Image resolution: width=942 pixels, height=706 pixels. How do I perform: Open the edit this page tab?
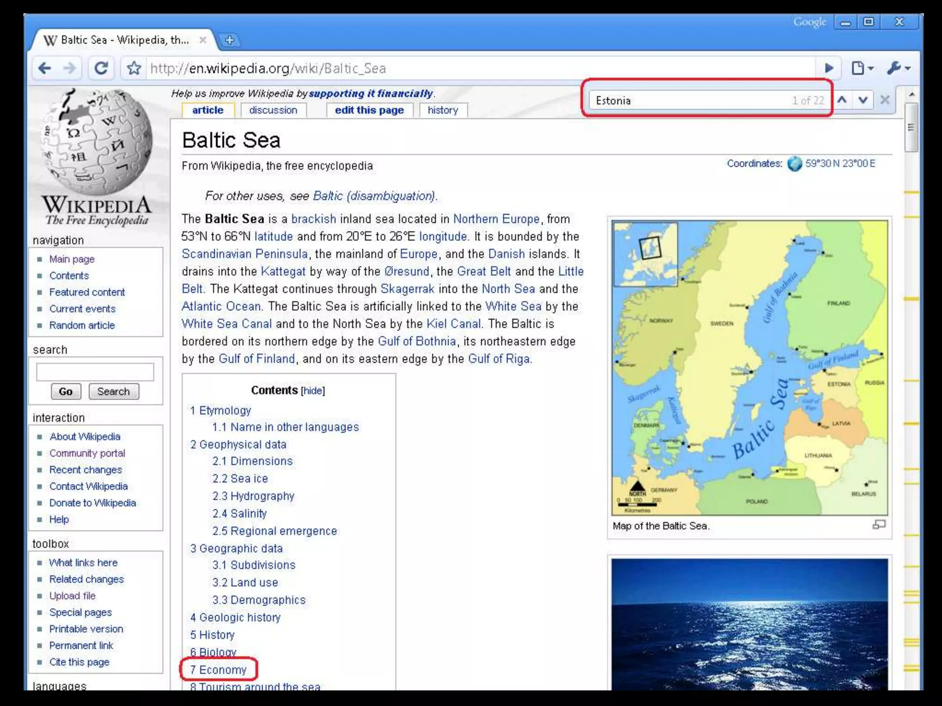tap(369, 110)
